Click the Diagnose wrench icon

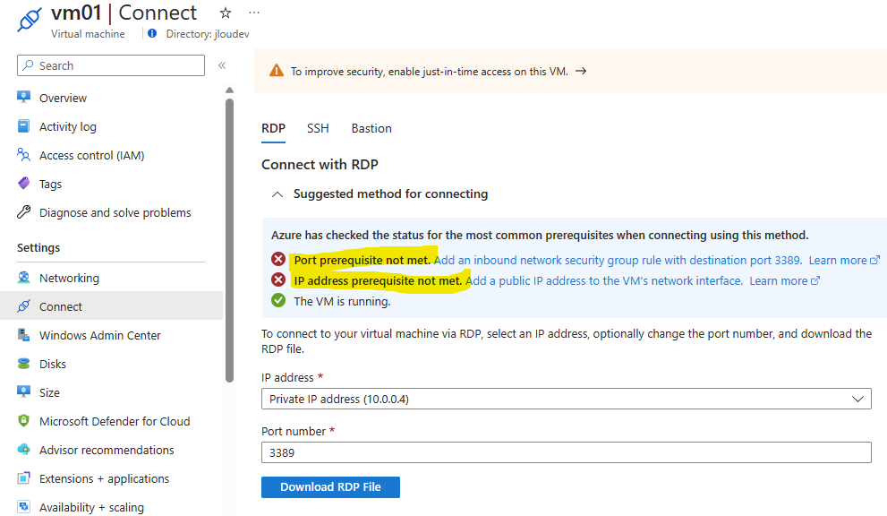pyautogui.click(x=24, y=211)
